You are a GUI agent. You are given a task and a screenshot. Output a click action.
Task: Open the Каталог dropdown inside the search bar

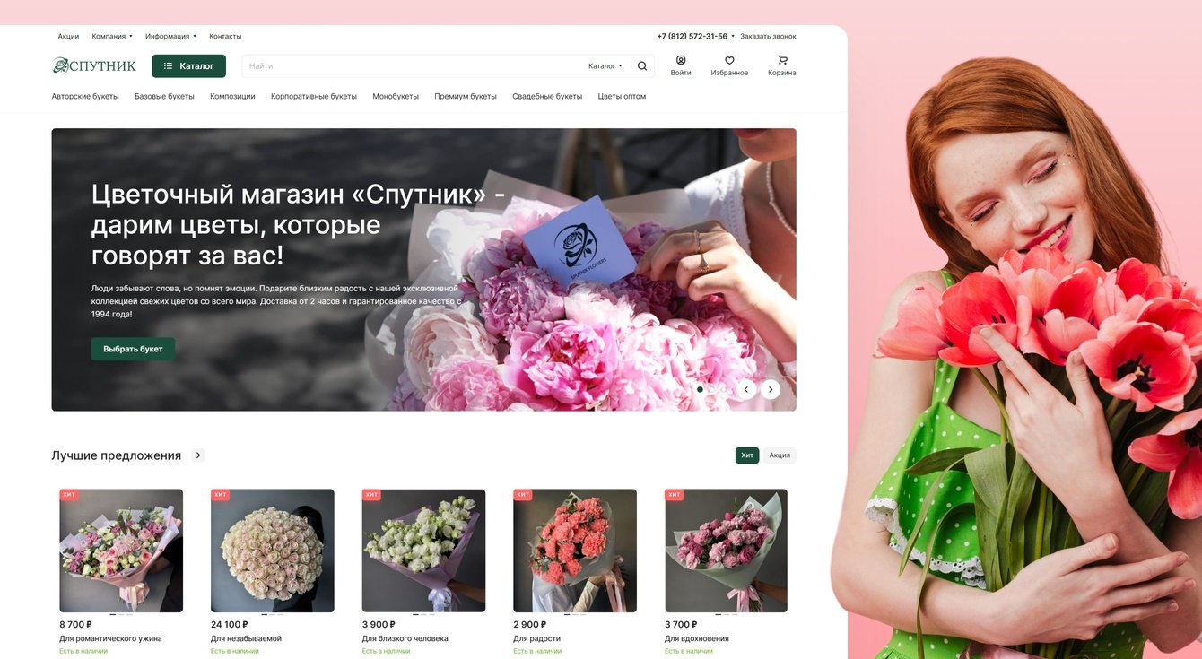click(605, 66)
